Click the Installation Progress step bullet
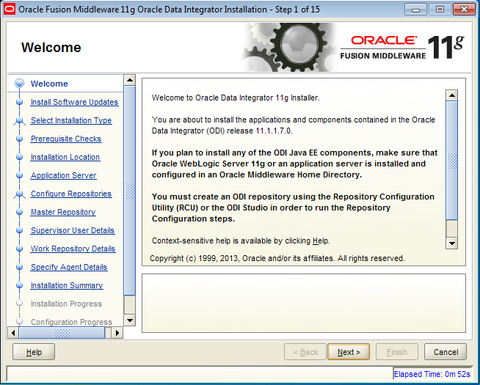This screenshot has width=480, height=385. [19, 303]
